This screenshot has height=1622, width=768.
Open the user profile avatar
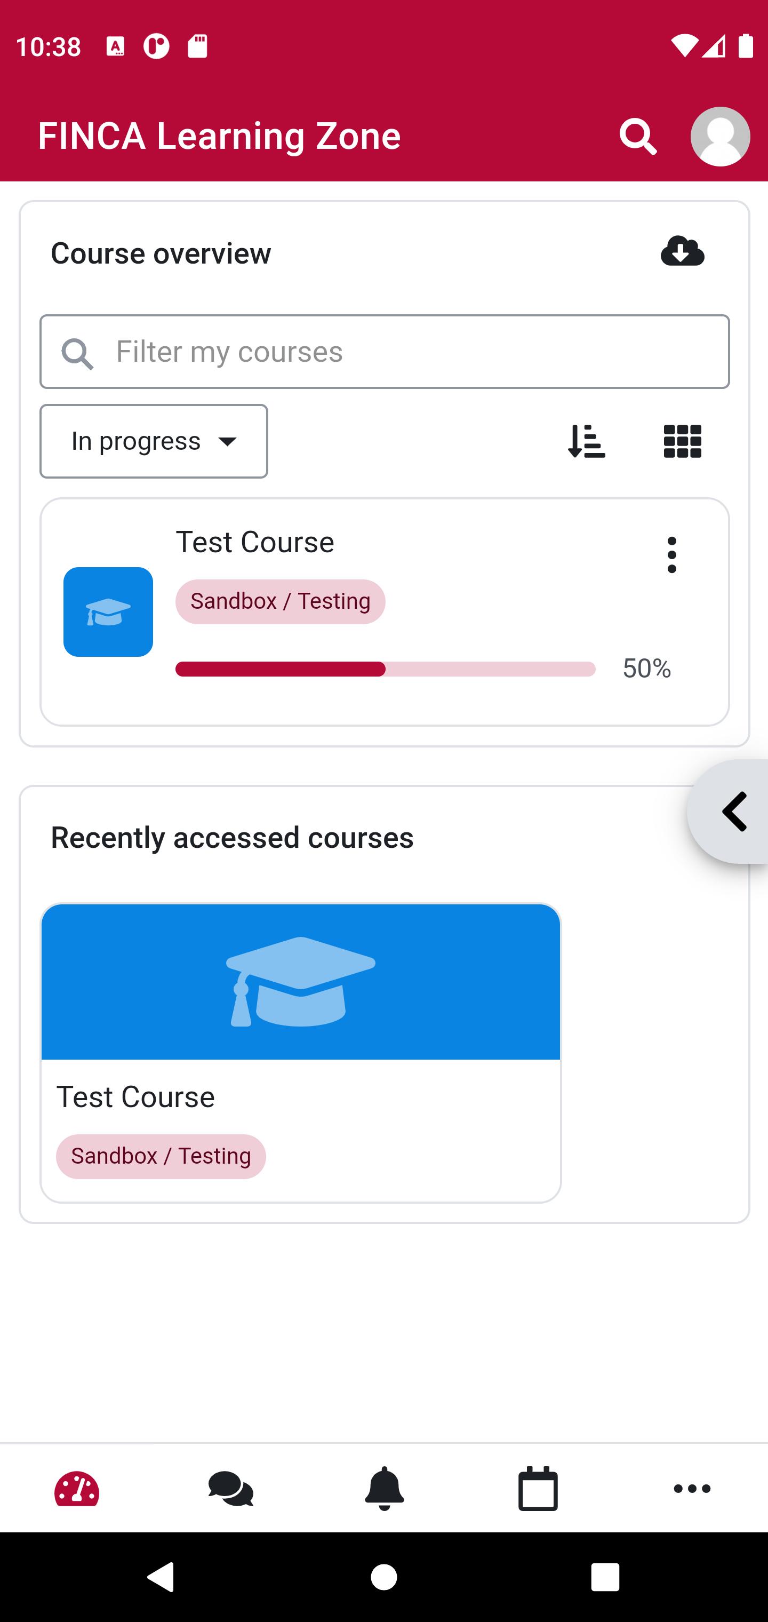(720, 137)
